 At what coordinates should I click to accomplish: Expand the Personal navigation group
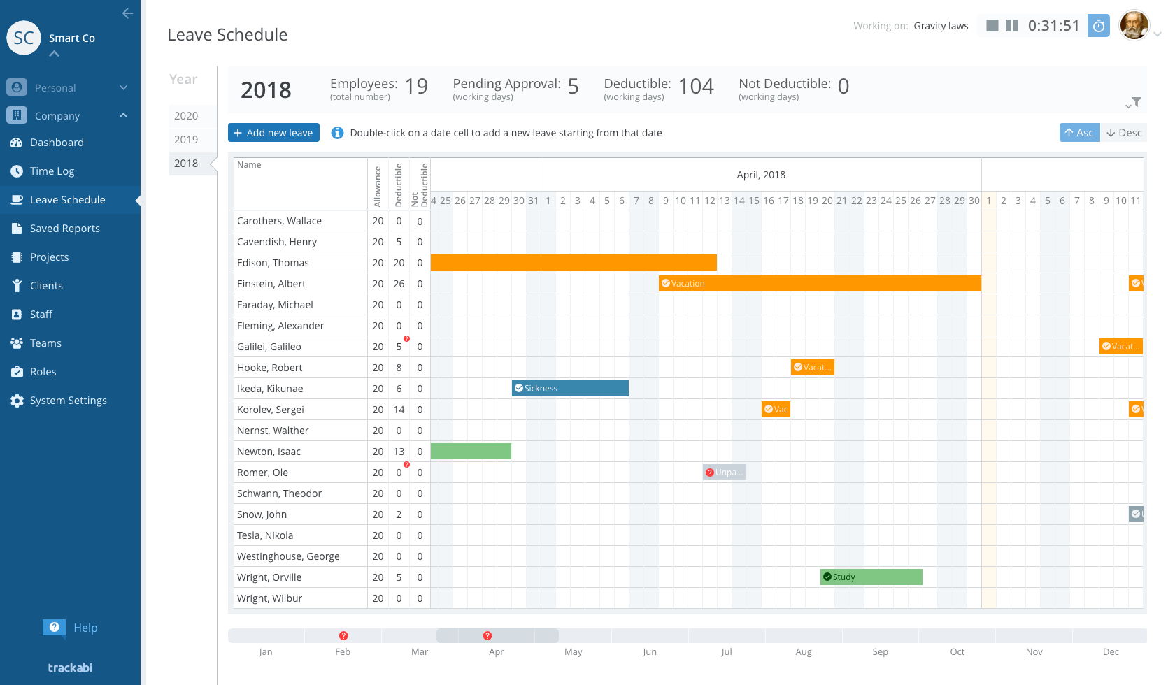pos(124,87)
